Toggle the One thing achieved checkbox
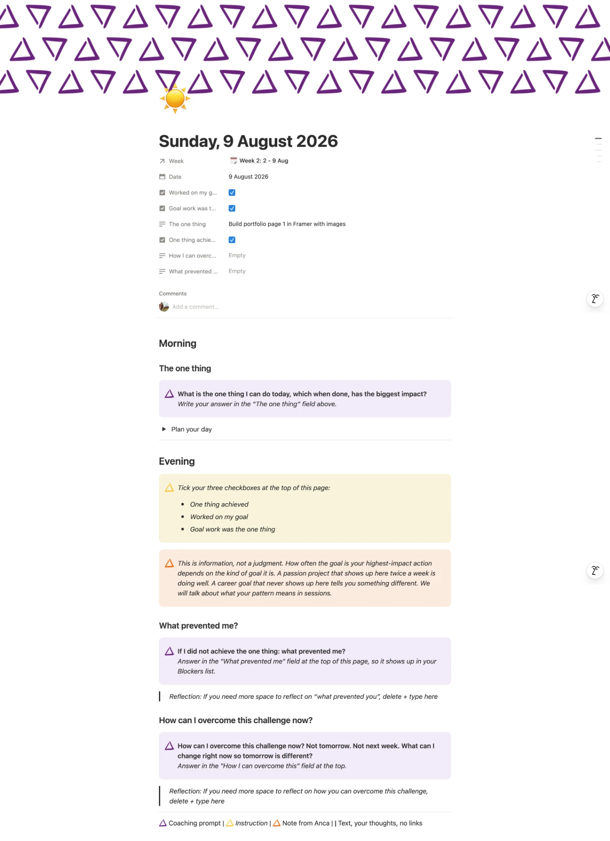This screenshot has height=841, width=610. click(232, 240)
